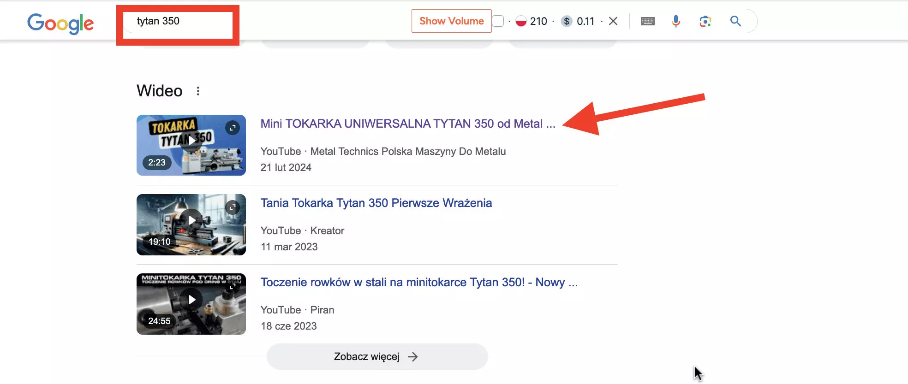908x384 pixels.
Task: Open the Google logo homepage link
Action: coord(60,23)
